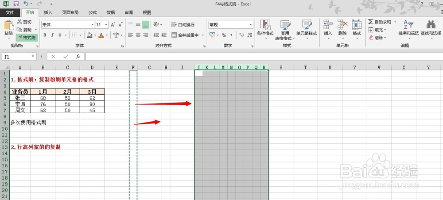Switch to the Review (审阅) tab
The height and width of the screenshot is (200, 443).
[129, 12]
